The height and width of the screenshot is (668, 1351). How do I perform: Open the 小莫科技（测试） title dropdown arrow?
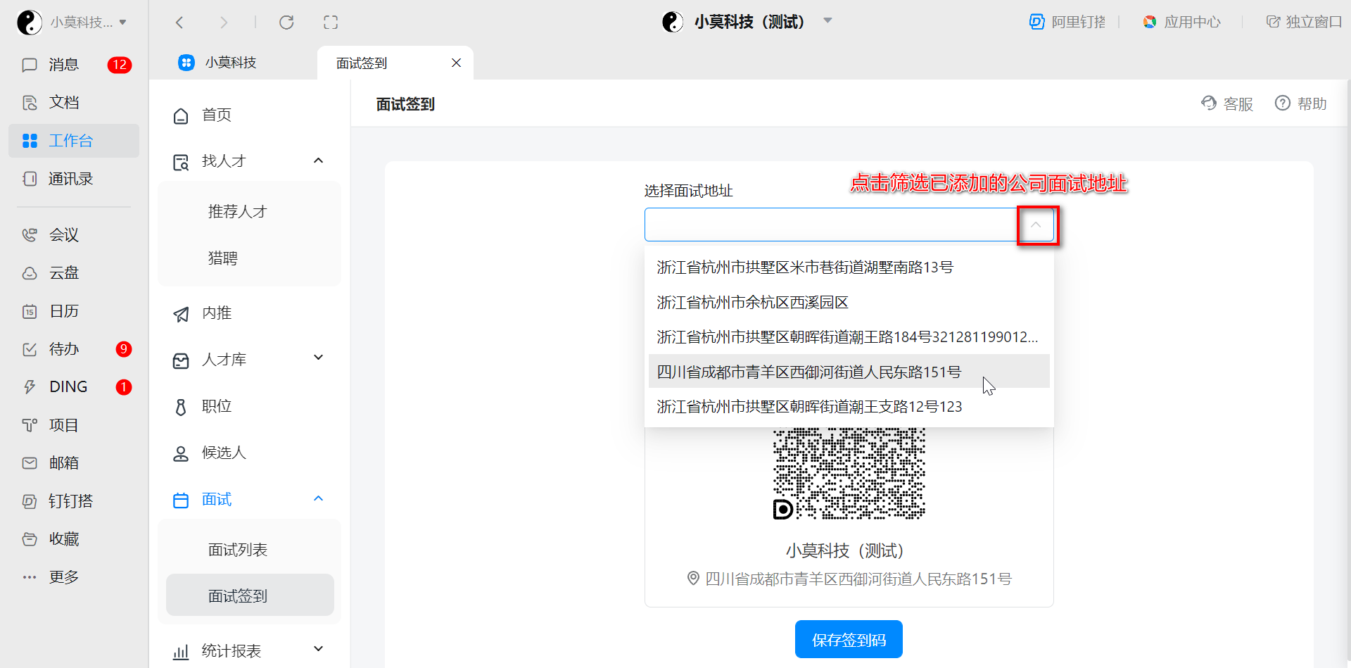click(828, 21)
